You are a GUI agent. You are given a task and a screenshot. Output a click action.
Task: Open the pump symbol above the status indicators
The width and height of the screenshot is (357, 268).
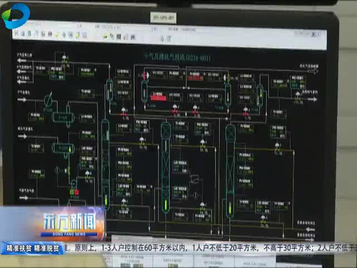click(74, 183)
